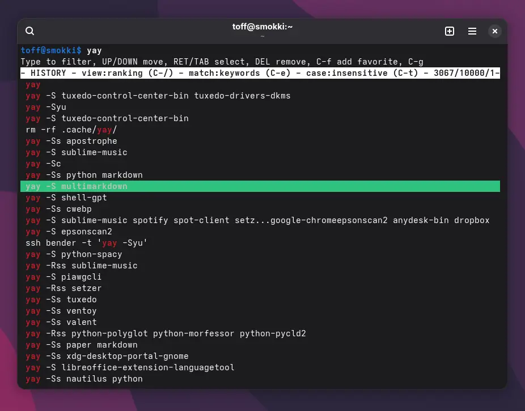Click the HISTORY status bar line
This screenshot has width=525, height=411.
coord(260,73)
